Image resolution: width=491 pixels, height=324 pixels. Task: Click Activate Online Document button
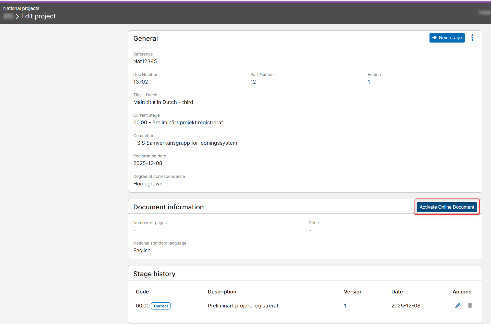pos(447,207)
